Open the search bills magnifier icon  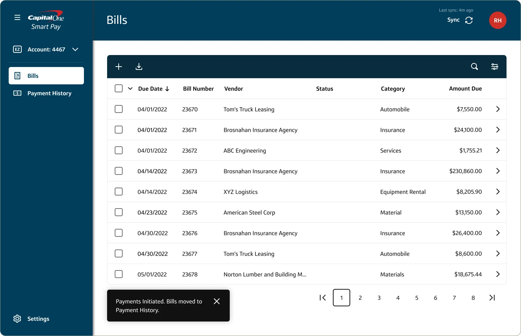(474, 67)
